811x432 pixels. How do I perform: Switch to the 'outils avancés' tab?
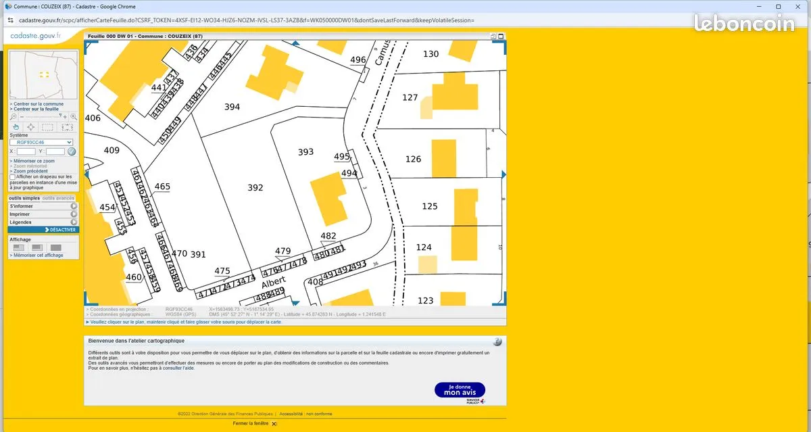tap(58, 198)
